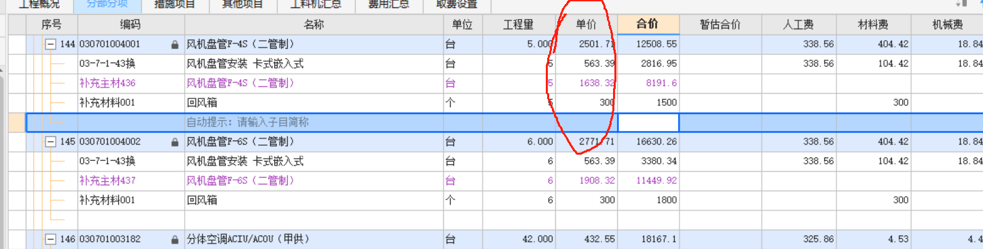The width and height of the screenshot is (983, 249).
Task: Click lock icon beside code 030701004001
Action: 175,45
